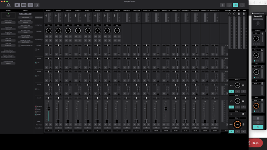Click the fourth toolbar layout icon

pos(36,5)
